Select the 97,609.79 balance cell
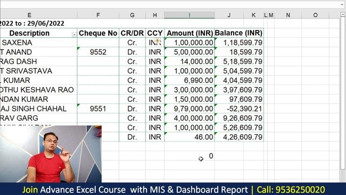The image size is (346, 195). coord(239,99)
